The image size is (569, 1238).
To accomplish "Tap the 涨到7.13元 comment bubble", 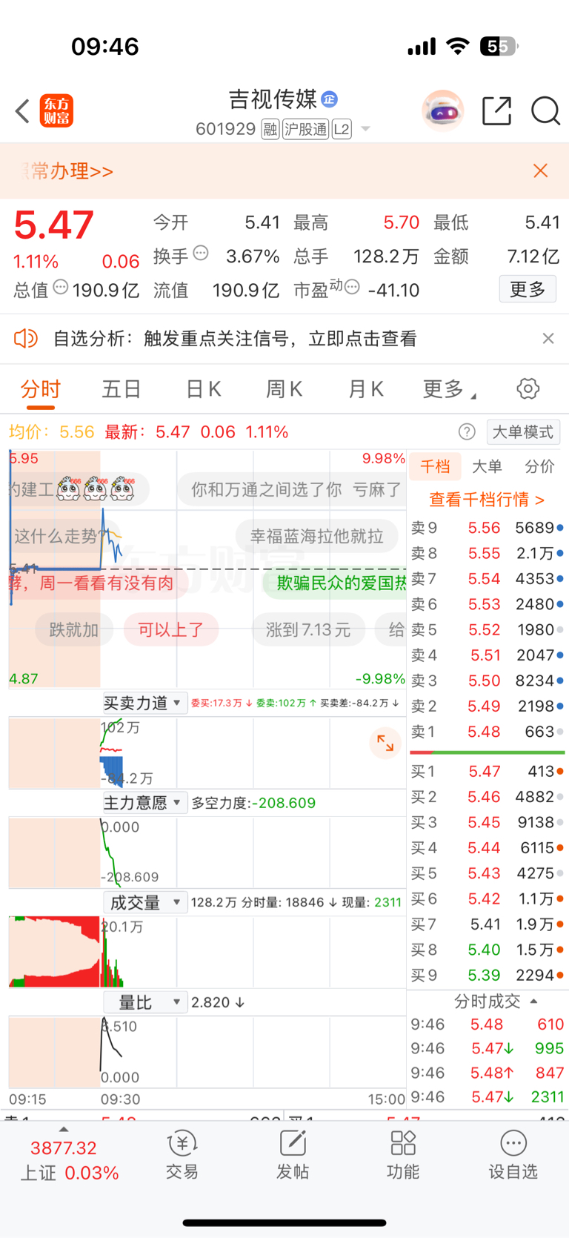I will click(308, 630).
